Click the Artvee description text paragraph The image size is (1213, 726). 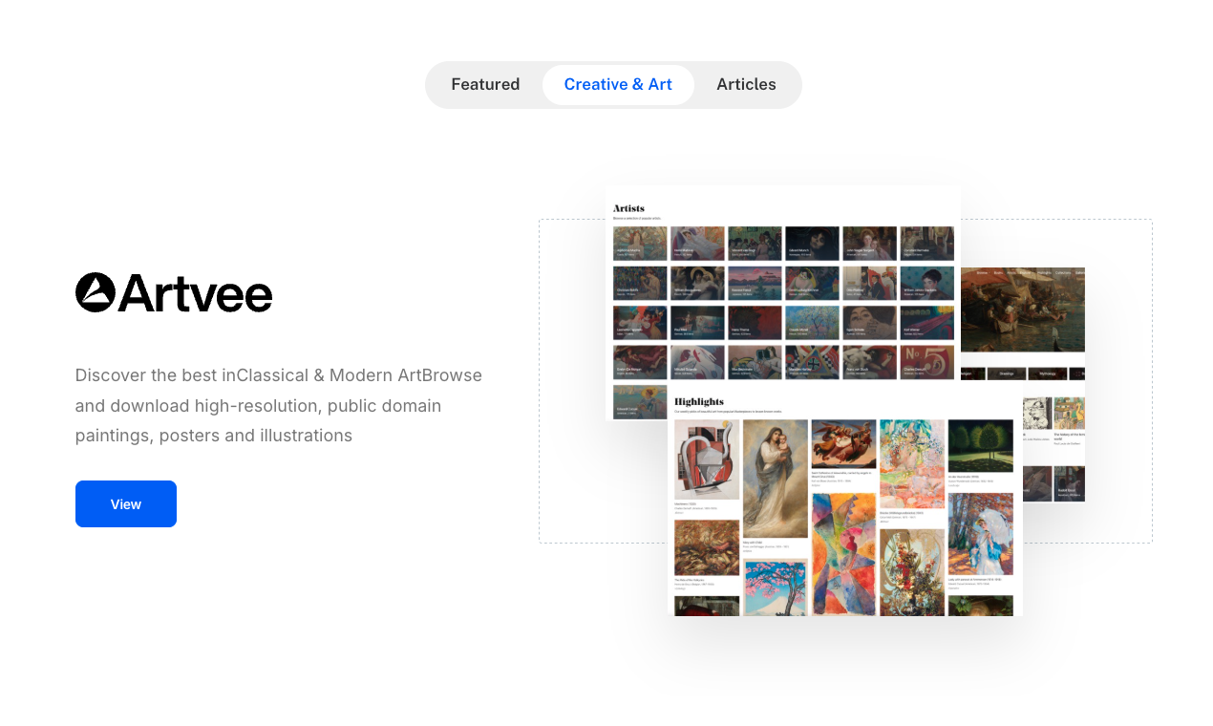(x=279, y=405)
